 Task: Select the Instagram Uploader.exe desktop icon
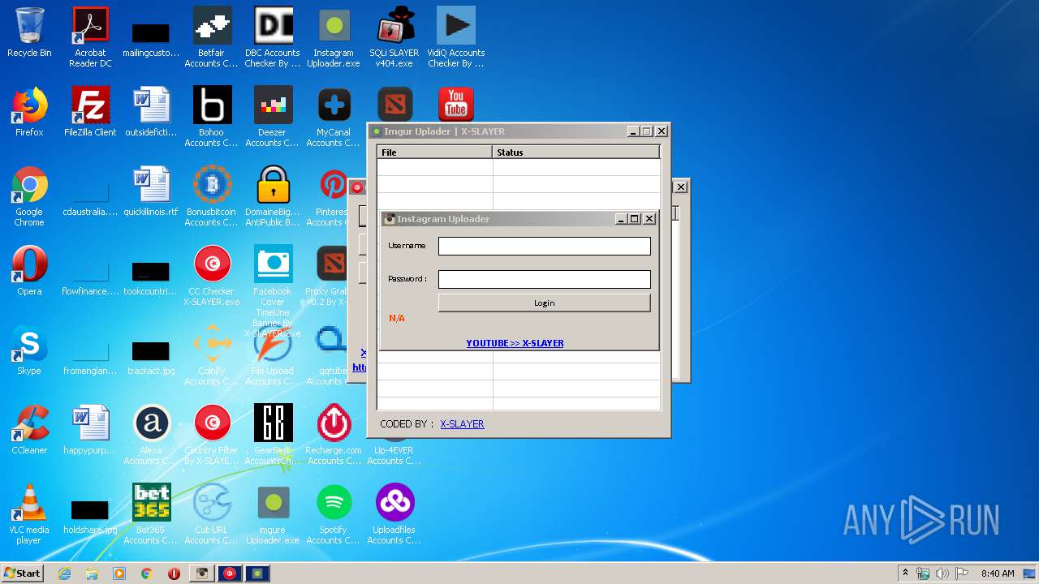click(x=334, y=37)
